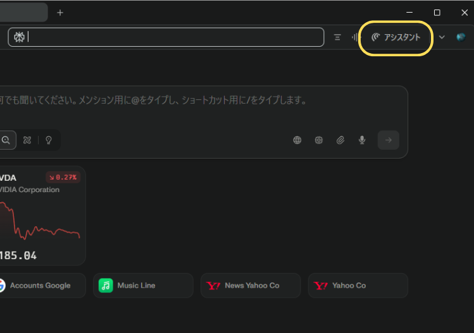
Task: Click the address bar input field
Action: [171, 37]
